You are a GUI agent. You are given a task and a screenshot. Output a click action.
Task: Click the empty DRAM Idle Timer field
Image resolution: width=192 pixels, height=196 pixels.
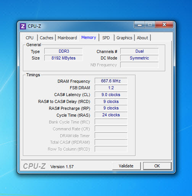[111, 135]
